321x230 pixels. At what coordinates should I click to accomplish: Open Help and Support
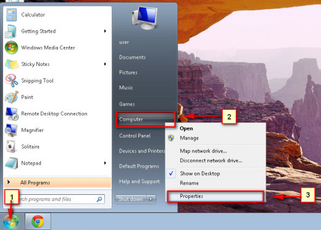(x=140, y=181)
